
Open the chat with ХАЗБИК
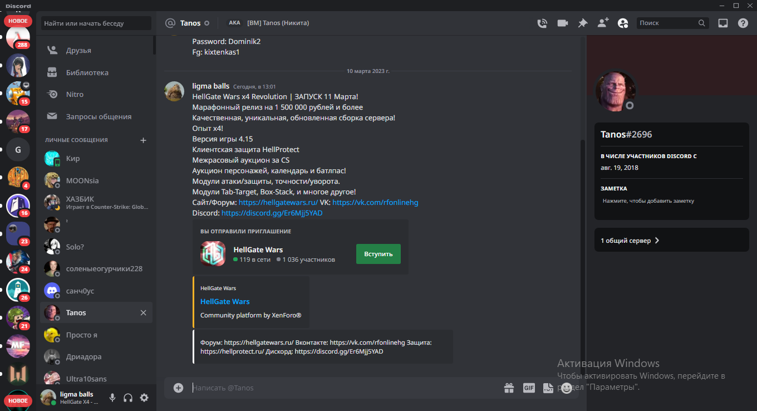point(96,202)
